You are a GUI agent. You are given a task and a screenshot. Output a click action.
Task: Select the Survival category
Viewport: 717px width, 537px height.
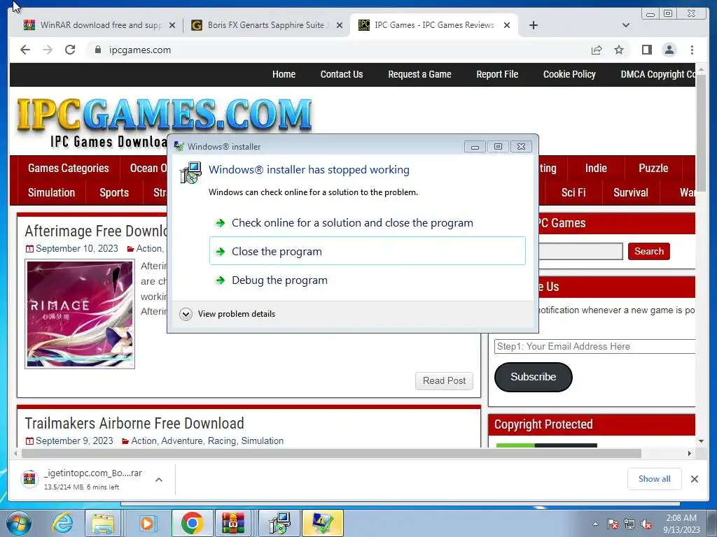(631, 193)
